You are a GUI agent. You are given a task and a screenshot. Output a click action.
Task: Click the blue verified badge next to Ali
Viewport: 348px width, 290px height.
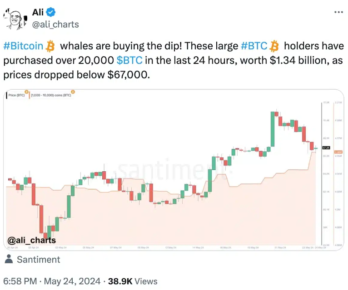[x=50, y=12]
